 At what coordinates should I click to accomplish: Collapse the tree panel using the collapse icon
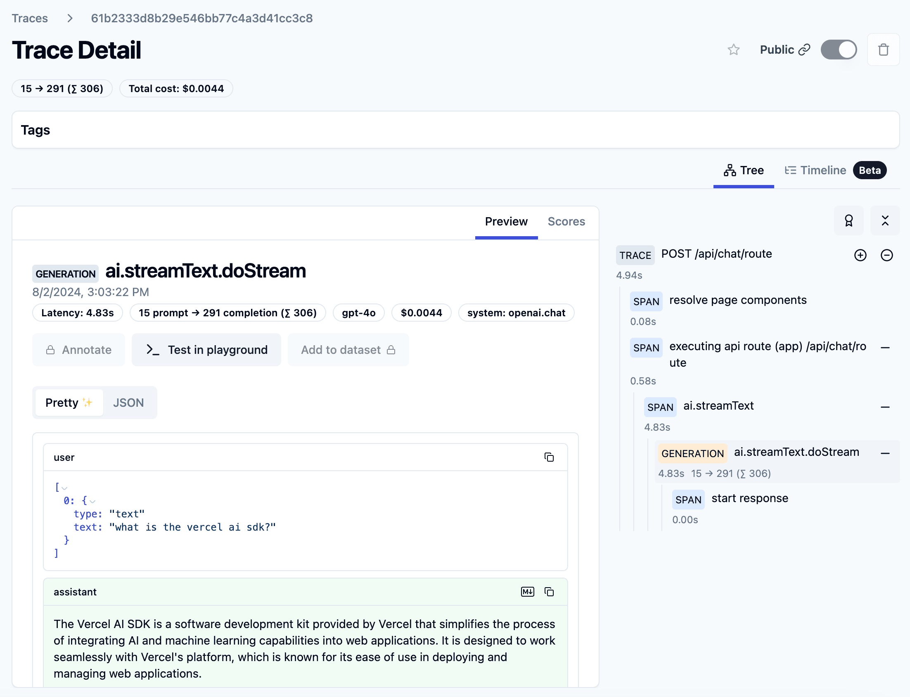click(x=885, y=220)
